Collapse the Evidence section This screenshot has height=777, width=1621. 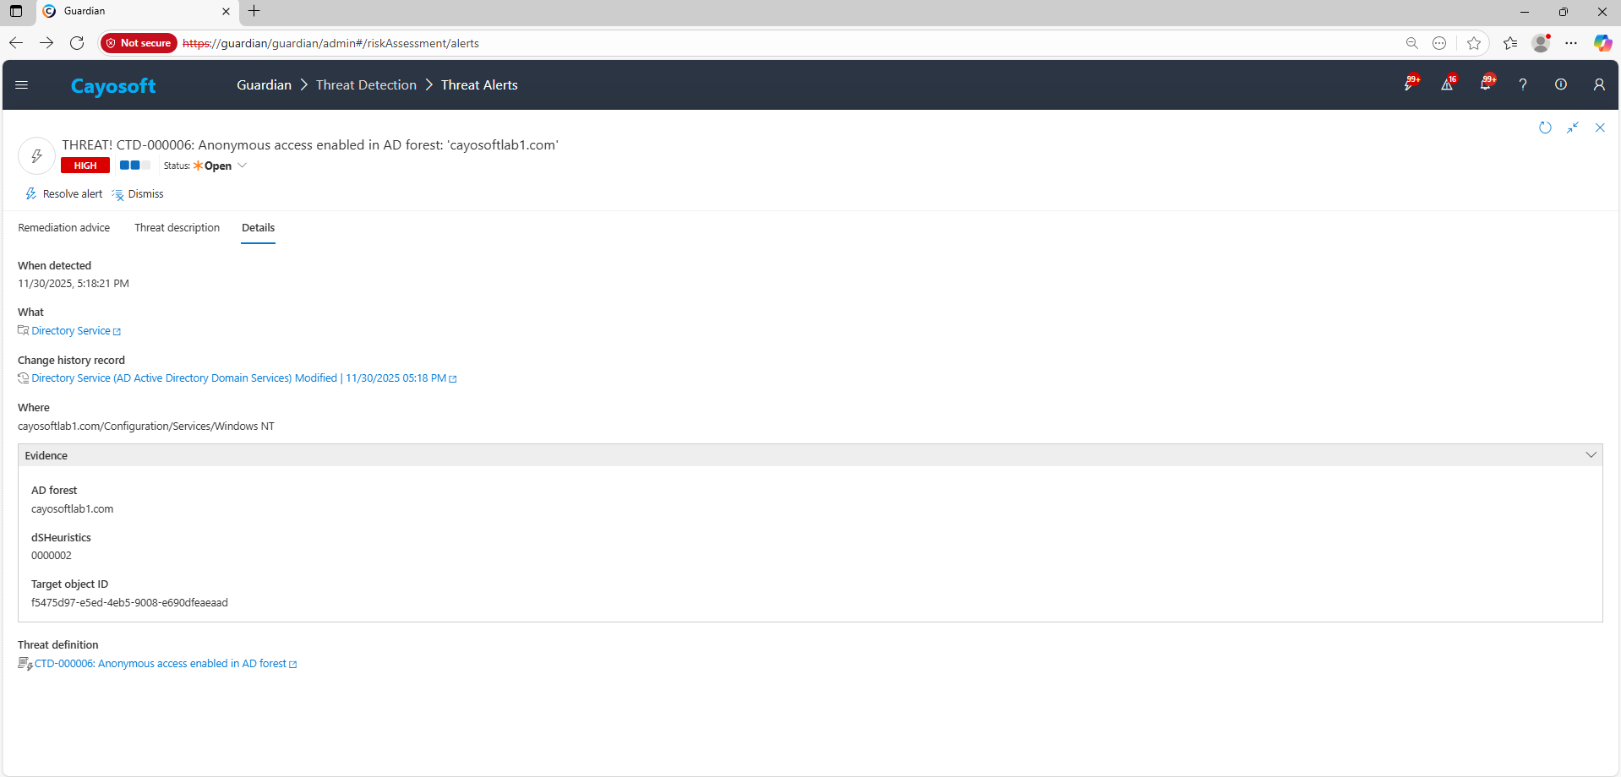point(1591,455)
